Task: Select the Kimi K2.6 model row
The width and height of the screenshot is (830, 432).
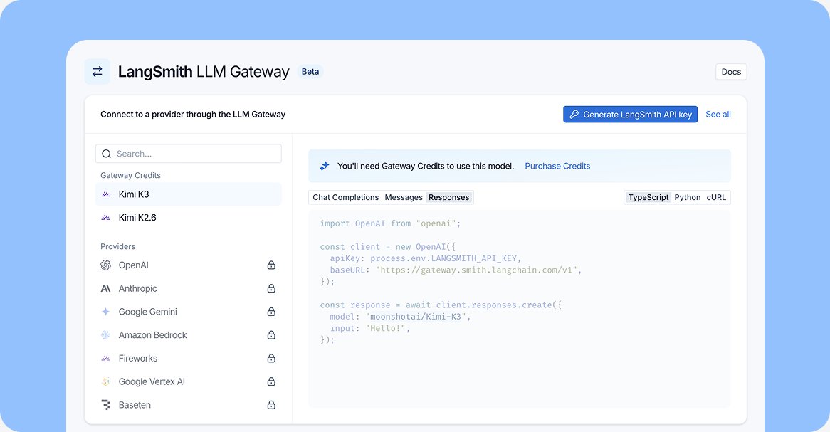Action: 189,218
